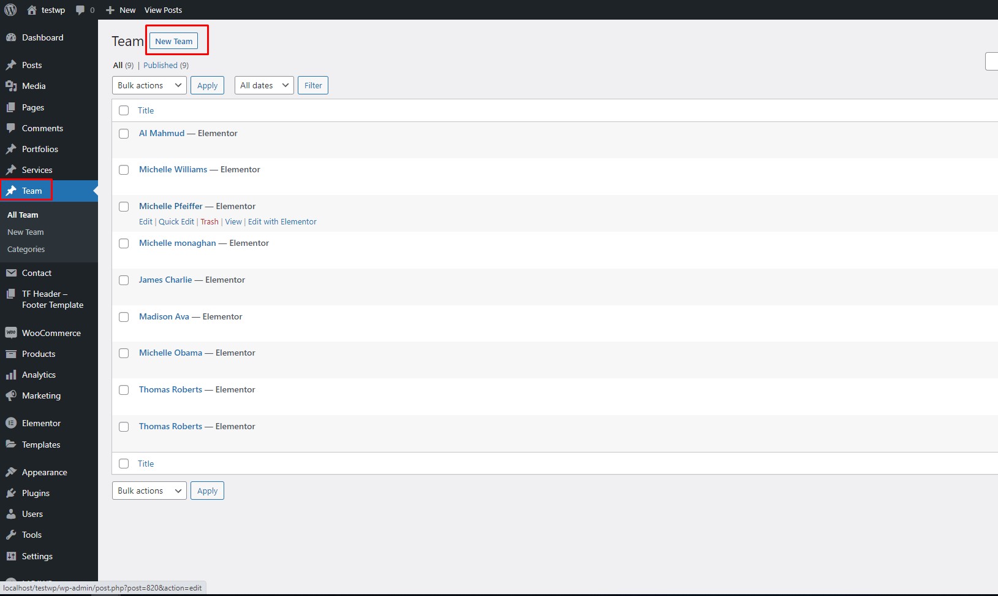Tick the select-all checkbox in the table header
998x596 pixels.
[x=124, y=110]
